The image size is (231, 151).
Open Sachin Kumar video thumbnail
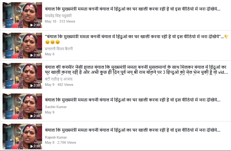click(x=22, y=106)
